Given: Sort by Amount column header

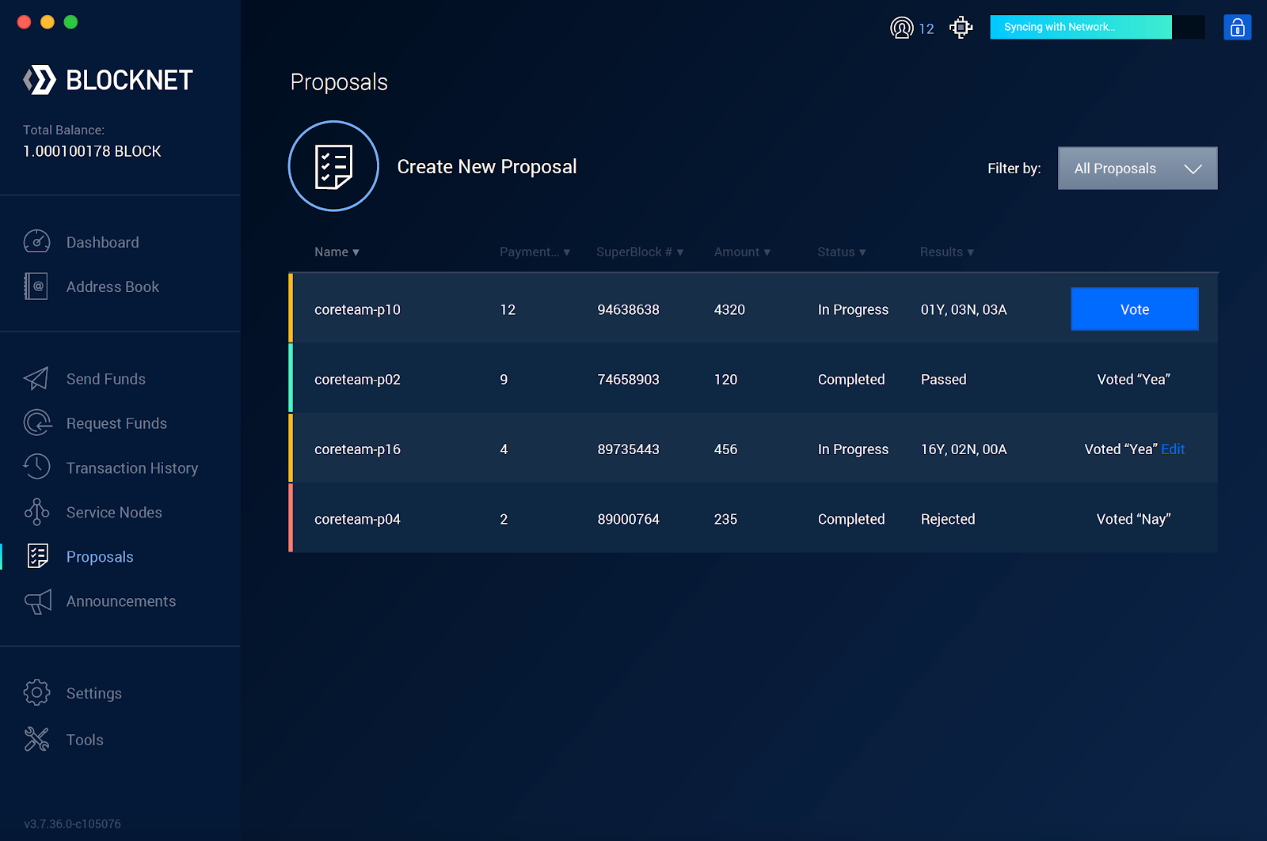Looking at the screenshot, I should coord(742,252).
